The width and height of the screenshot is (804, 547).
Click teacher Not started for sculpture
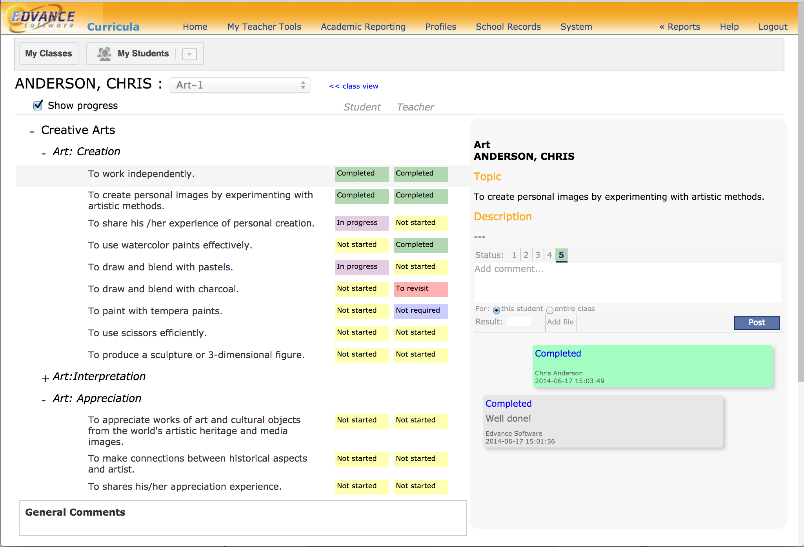coord(420,355)
